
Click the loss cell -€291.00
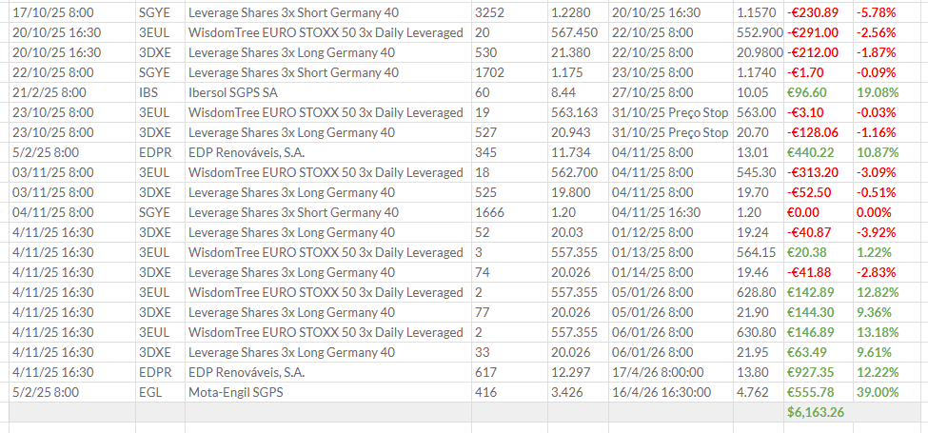819,33
